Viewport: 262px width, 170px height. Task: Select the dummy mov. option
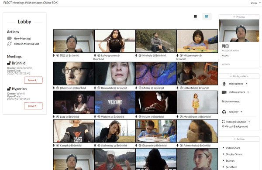232,101
